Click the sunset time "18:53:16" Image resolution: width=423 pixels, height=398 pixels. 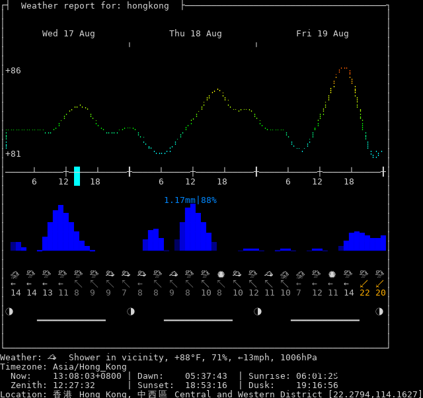tap(206, 385)
